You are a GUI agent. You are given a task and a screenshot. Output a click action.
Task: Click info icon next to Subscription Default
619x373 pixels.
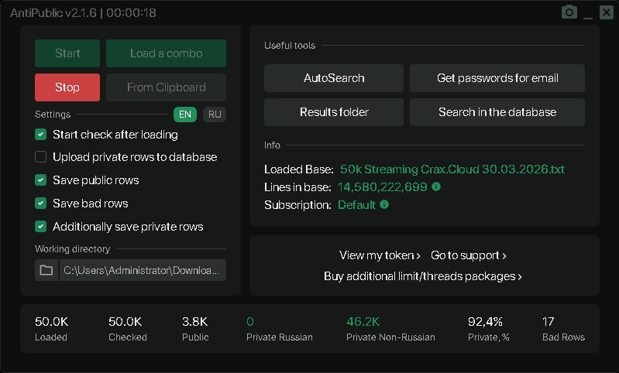pos(384,204)
